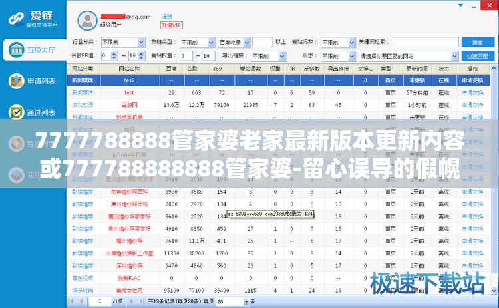Sort by 百度 column header
499x308 pixels.
(x=172, y=69)
